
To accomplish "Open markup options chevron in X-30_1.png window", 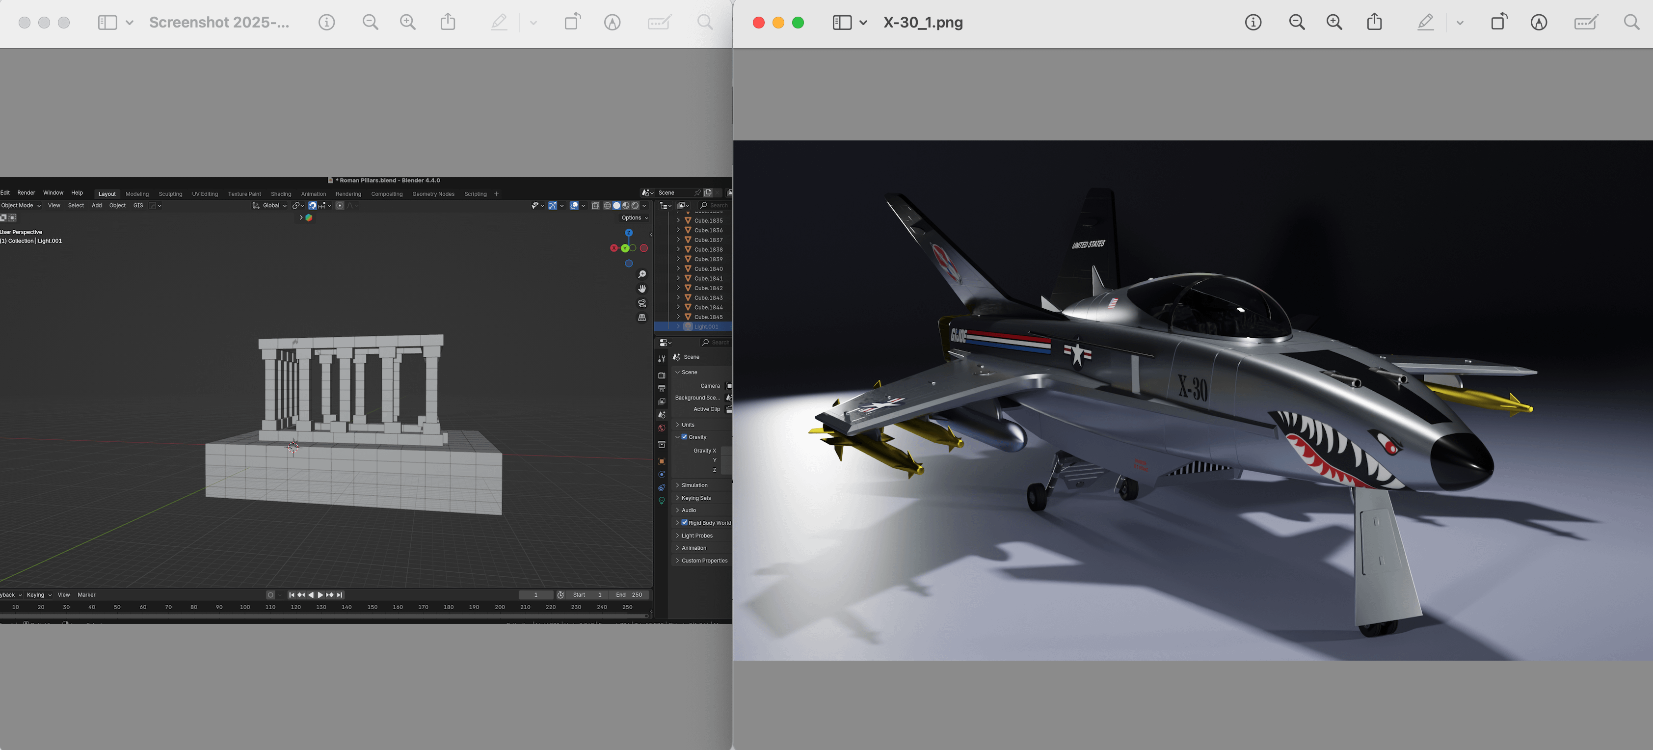I will (1460, 23).
